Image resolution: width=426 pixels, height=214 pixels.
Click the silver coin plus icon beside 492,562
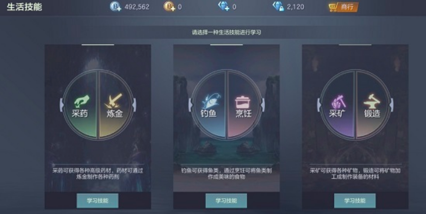[115, 6]
